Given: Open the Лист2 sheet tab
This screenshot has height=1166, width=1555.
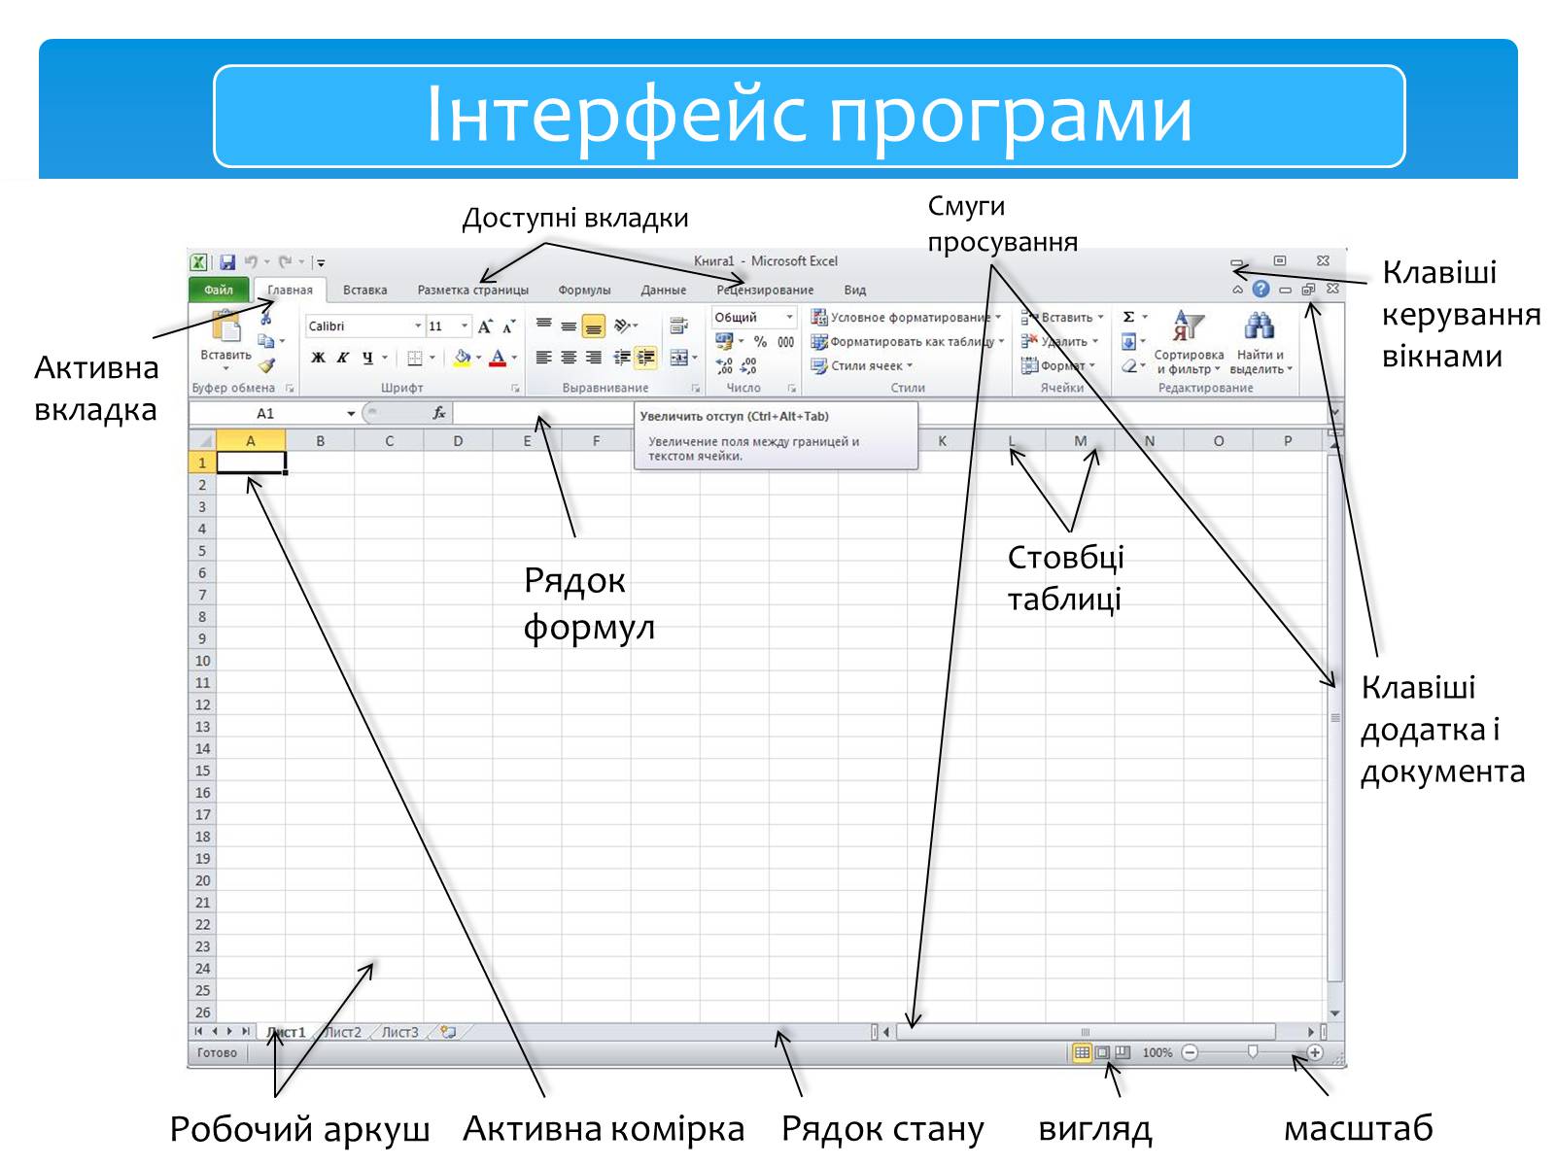Looking at the screenshot, I should (343, 1032).
